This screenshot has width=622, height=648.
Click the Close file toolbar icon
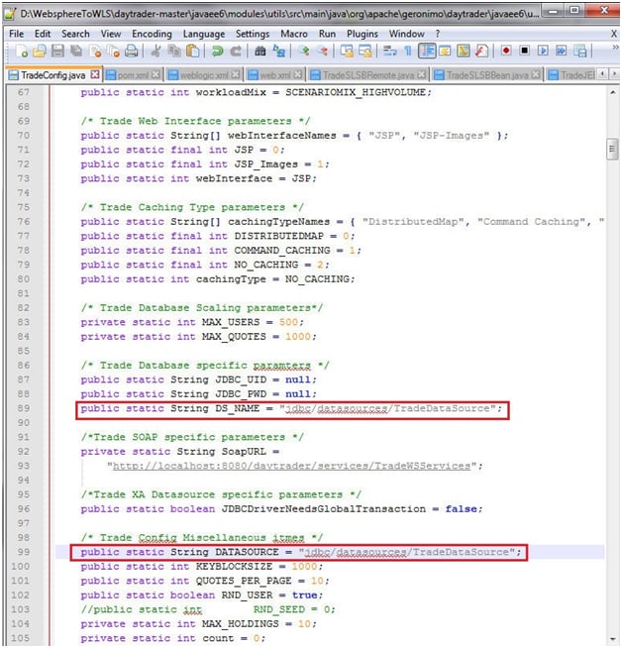95,51
